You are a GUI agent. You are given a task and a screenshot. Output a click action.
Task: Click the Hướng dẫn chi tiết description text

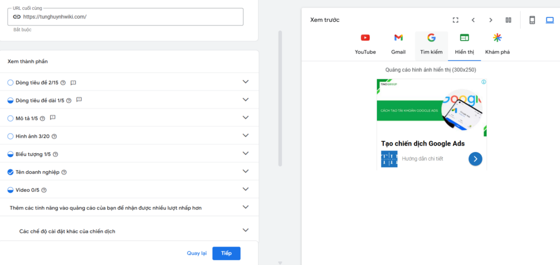(423, 159)
